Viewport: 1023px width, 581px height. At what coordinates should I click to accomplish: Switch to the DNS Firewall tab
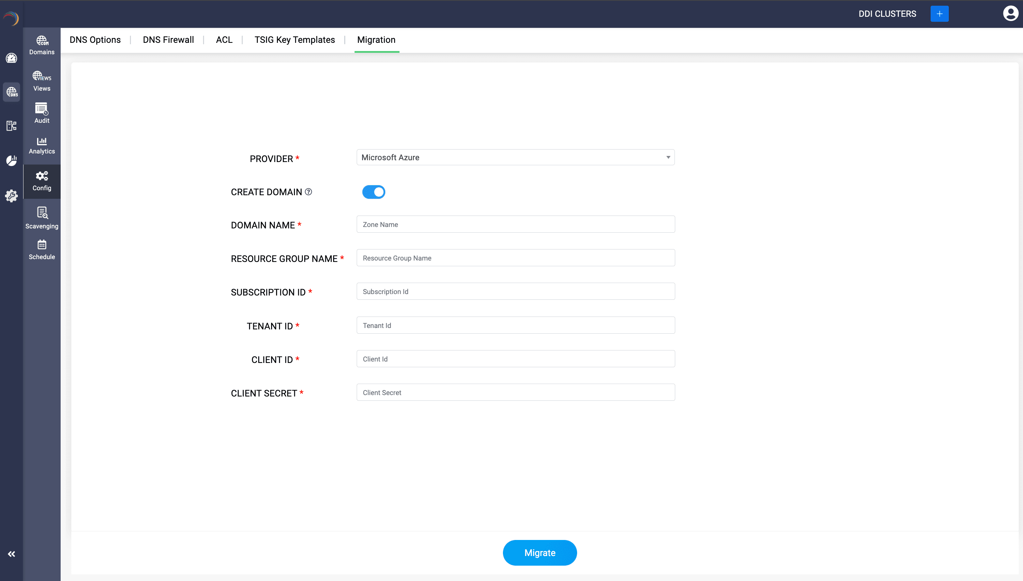[168, 40]
